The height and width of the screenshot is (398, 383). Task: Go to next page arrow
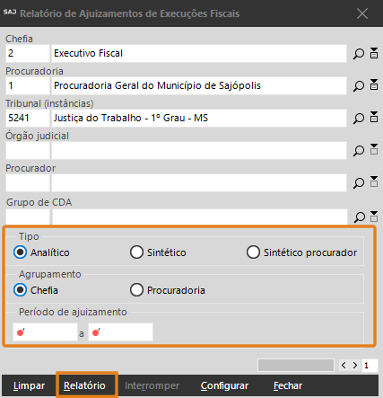click(x=355, y=366)
